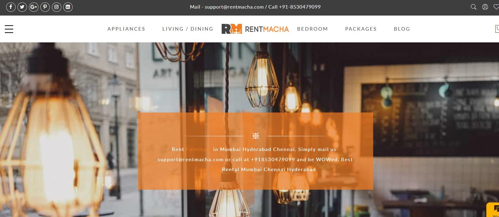Open the Pinterest social icon
Image resolution: width=499 pixels, height=217 pixels.
tap(45, 7)
